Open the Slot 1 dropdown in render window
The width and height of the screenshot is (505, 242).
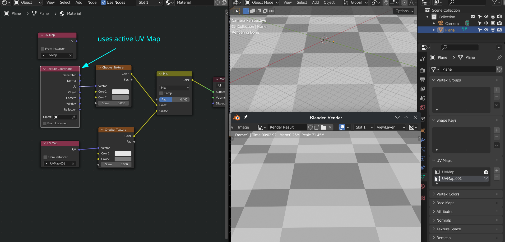point(364,127)
